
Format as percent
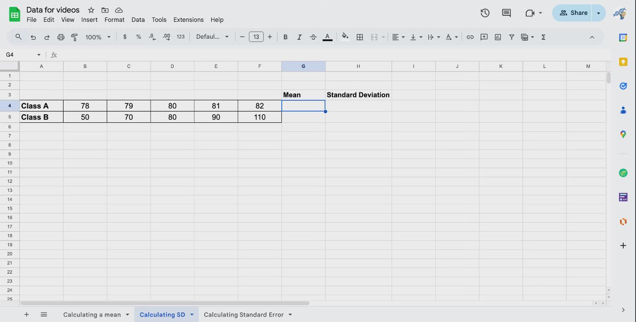[x=139, y=37]
